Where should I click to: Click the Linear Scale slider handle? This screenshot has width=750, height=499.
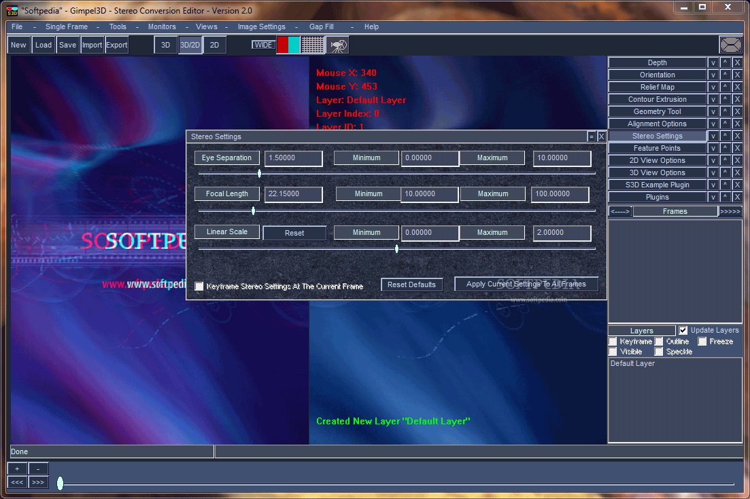(x=396, y=248)
